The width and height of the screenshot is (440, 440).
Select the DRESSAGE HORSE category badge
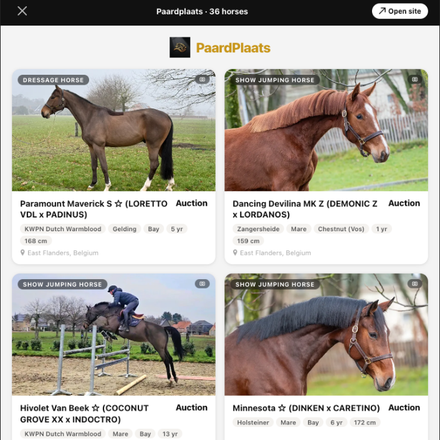[x=54, y=80]
